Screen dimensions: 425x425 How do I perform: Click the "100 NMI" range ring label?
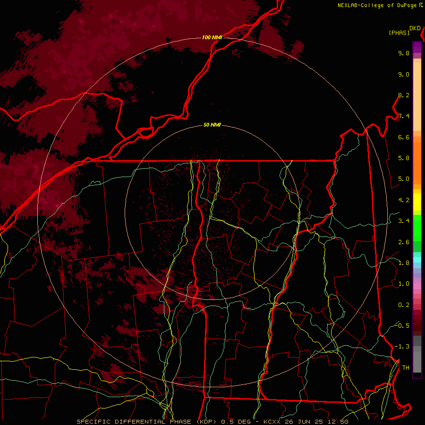tap(212, 37)
